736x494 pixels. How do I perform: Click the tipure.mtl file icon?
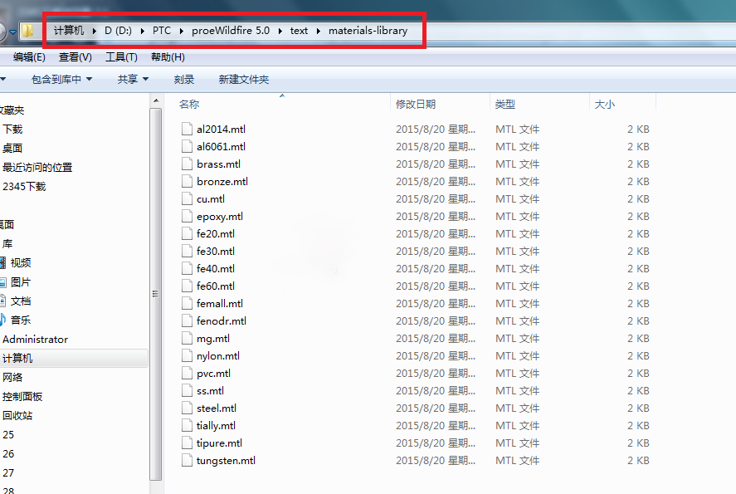[187, 443]
